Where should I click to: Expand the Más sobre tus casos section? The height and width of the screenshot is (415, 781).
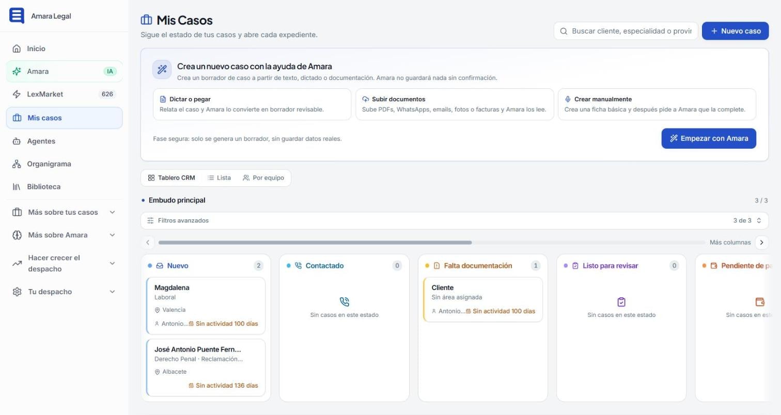(x=64, y=212)
